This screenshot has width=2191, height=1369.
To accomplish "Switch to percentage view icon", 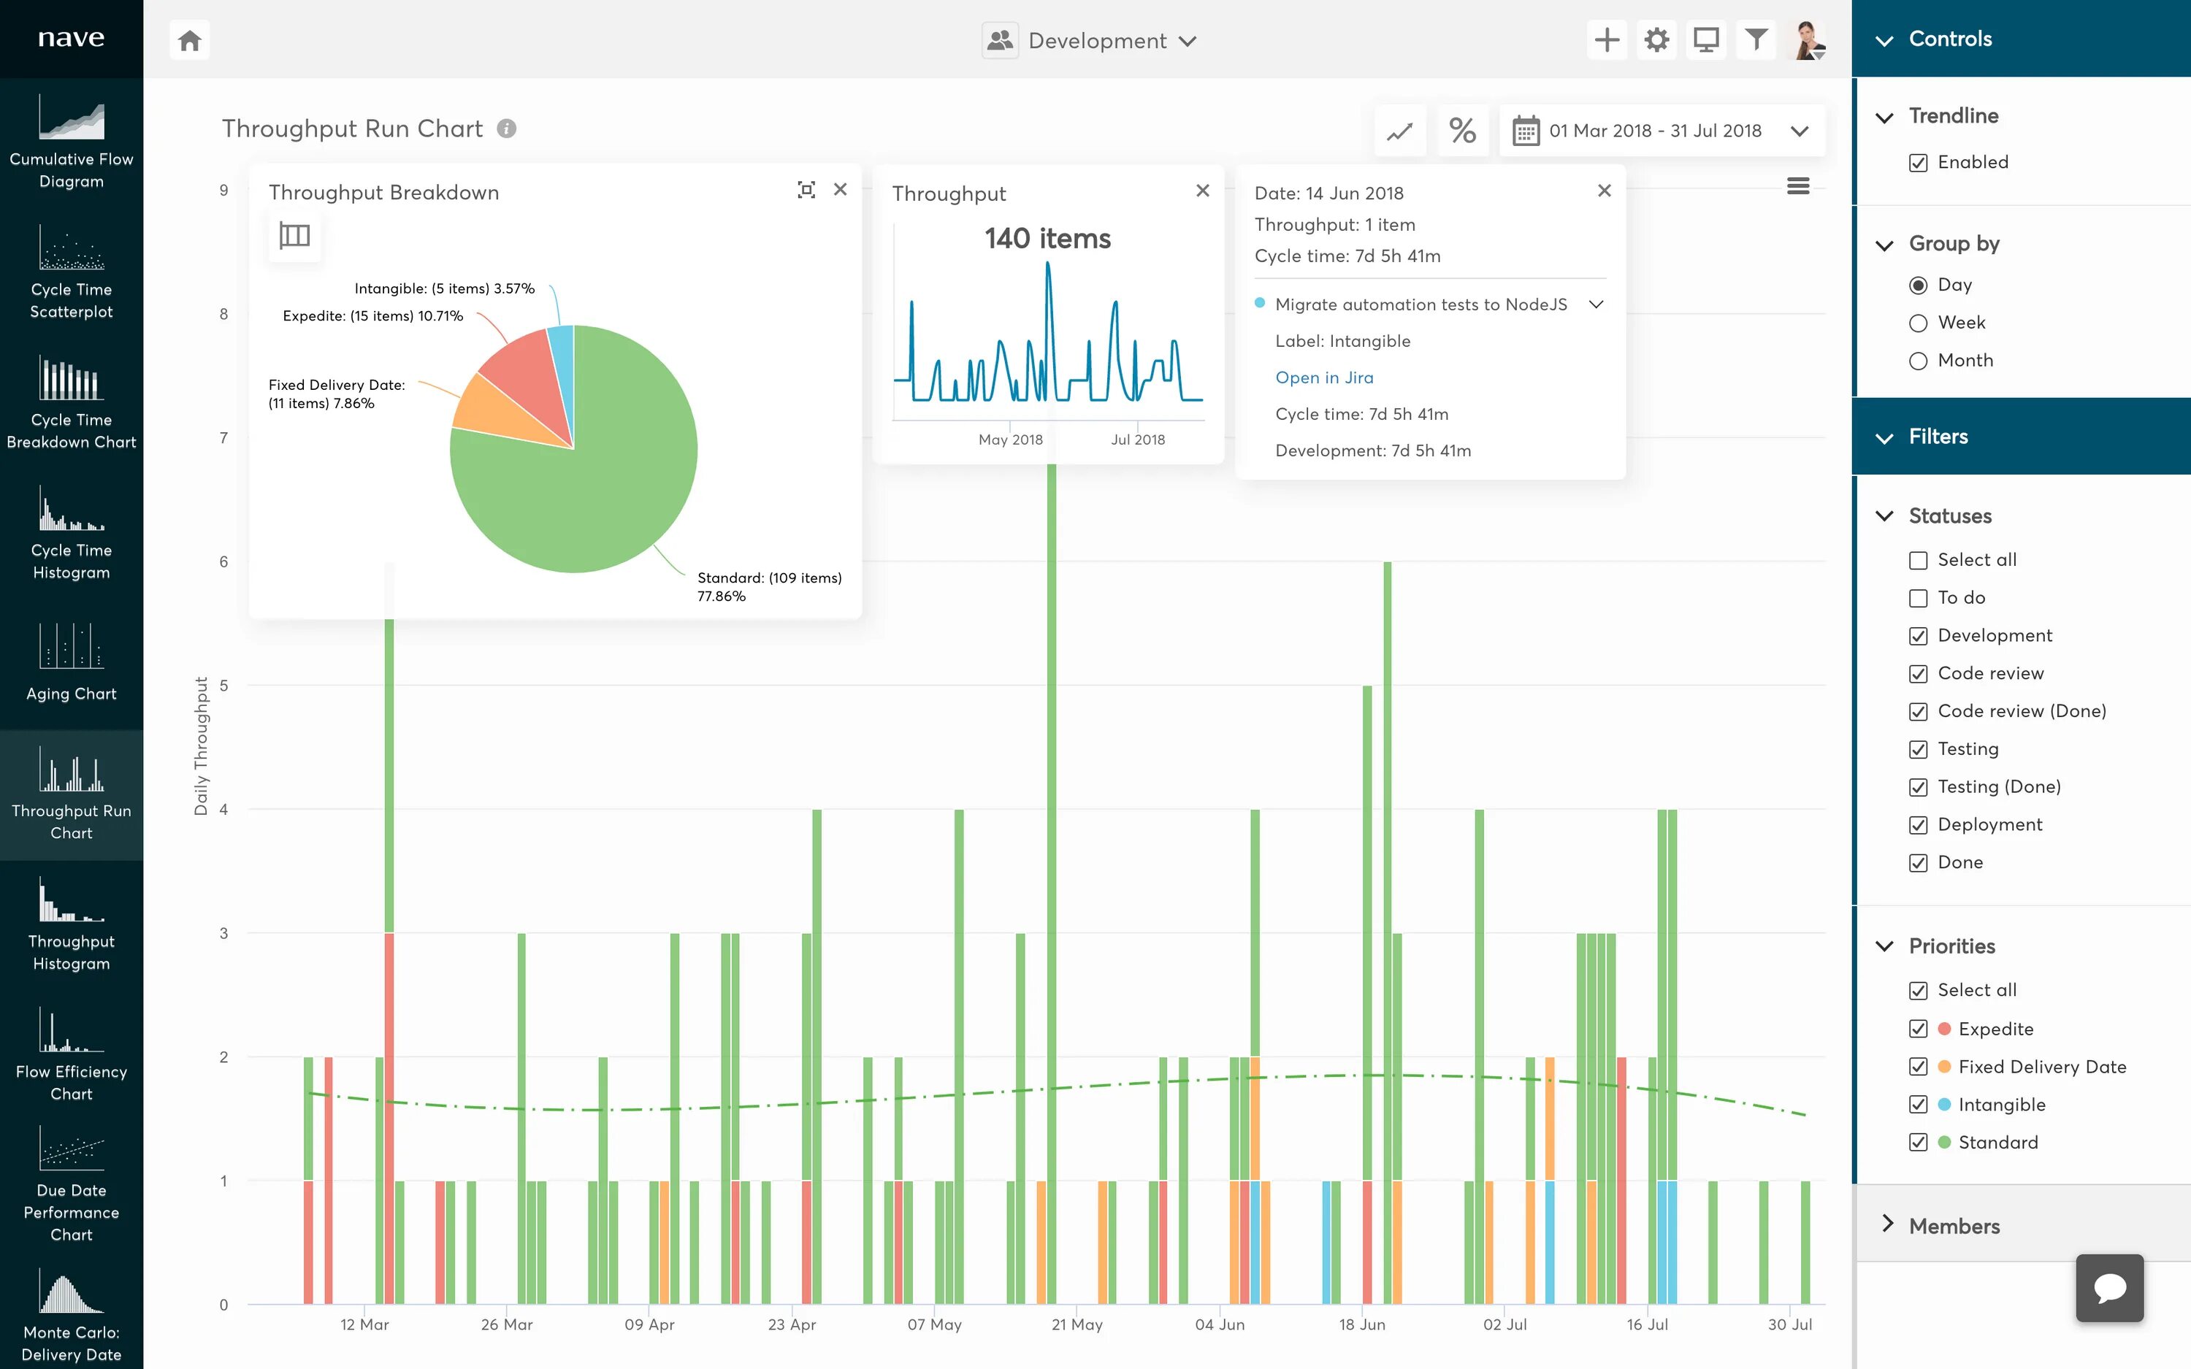I will pos(1462,131).
